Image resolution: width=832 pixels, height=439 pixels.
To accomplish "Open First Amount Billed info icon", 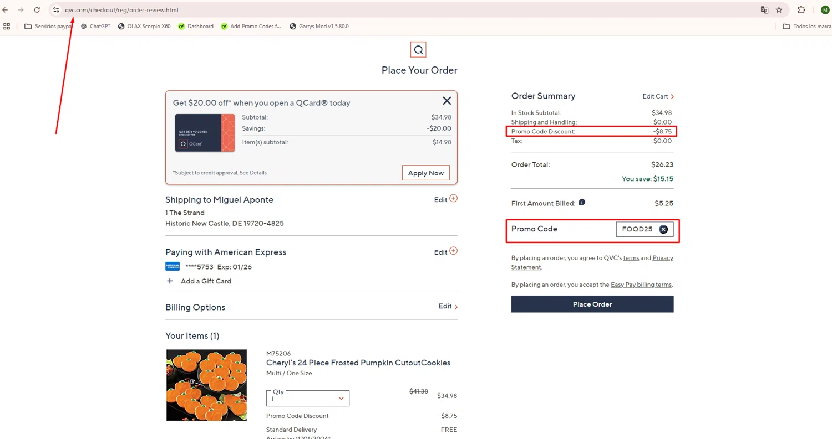I will [582, 203].
